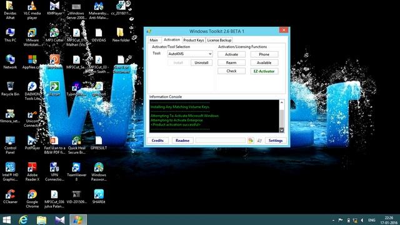Expand the AutoKMS Tool dropdown
The width and height of the screenshot is (400, 225).
[210, 54]
